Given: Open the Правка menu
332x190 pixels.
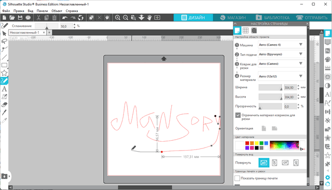Looking at the screenshot, I should pos(19,11).
